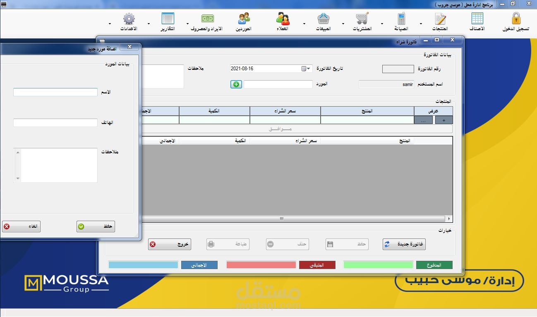Click the الكمية quantity entry cell

click(x=214, y=120)
